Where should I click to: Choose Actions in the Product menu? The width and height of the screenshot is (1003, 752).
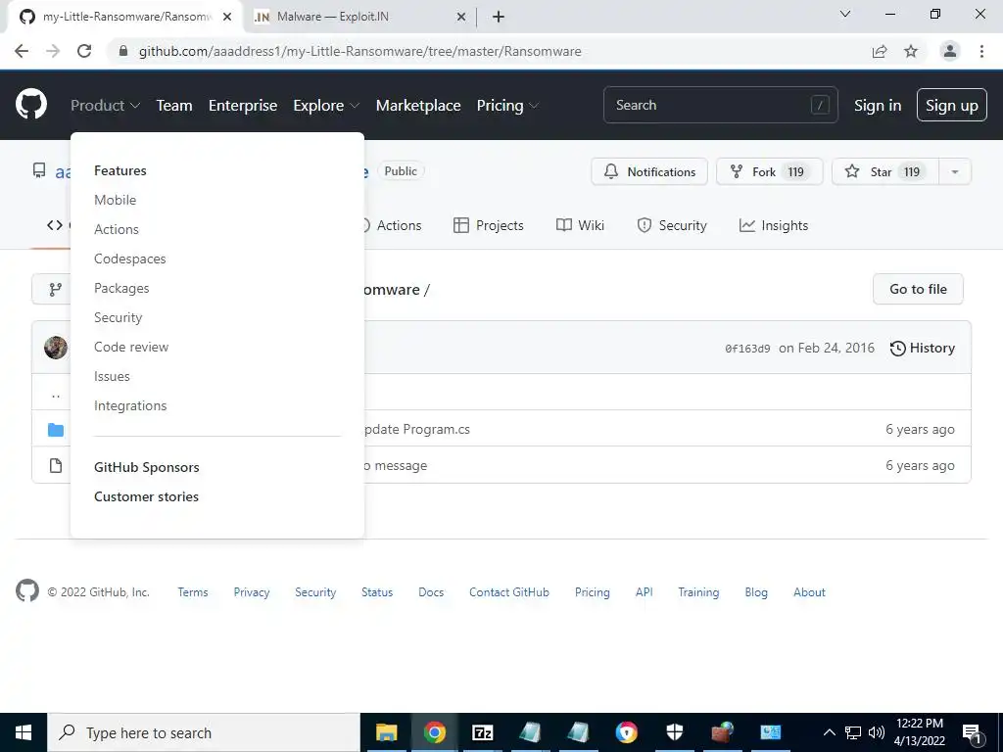tap(117, 229)
